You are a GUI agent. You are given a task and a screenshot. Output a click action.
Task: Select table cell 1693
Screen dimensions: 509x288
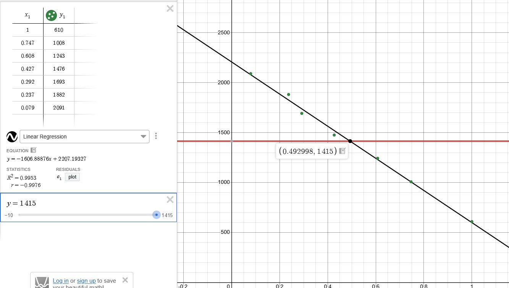[59, 82]
